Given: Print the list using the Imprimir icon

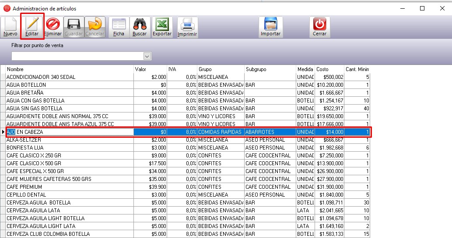Looking at the screenshot, I should tap(187, 26).
